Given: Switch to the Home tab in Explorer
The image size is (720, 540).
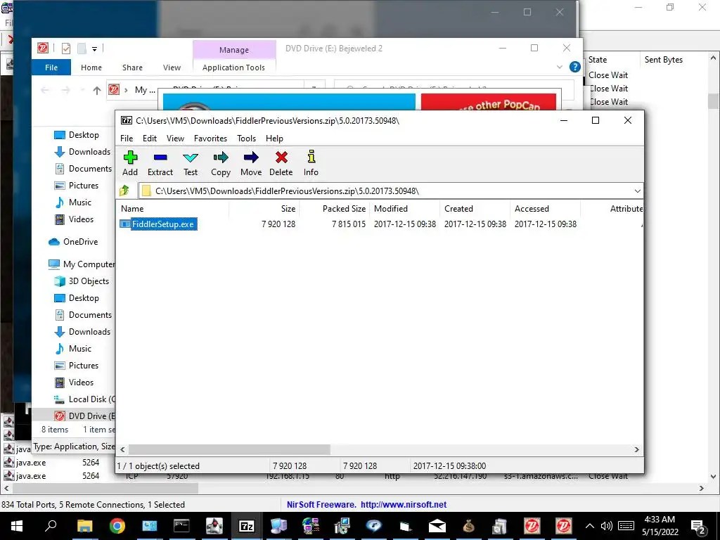Looking at the screenshot, I should (x=91, y=67).
